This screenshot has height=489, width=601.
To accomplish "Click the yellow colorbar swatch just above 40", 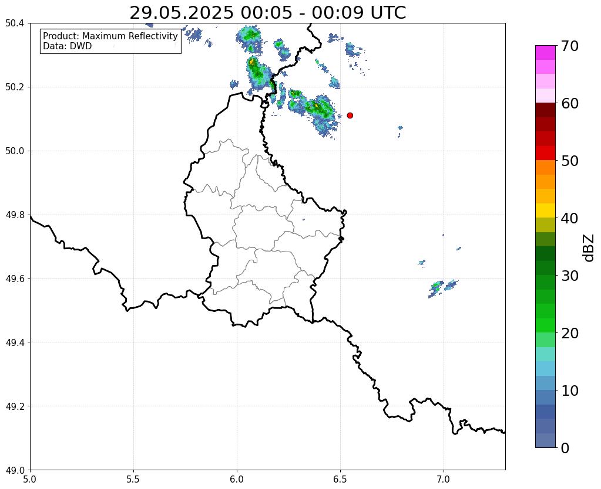I will [545, 210].
